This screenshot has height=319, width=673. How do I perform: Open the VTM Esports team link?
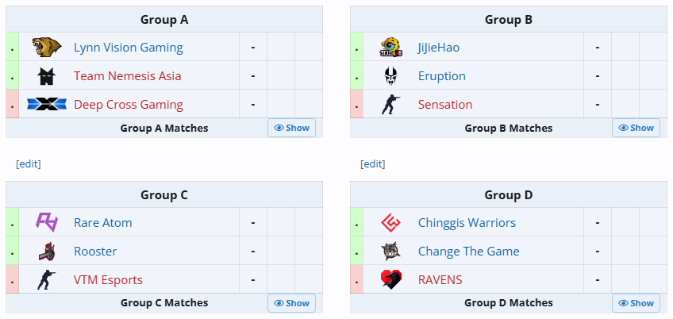(x=108, y=280)
